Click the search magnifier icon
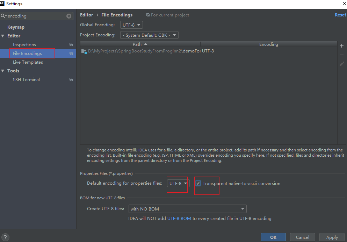This screenshot has height=242, width=347. click(x=3, y=16)
